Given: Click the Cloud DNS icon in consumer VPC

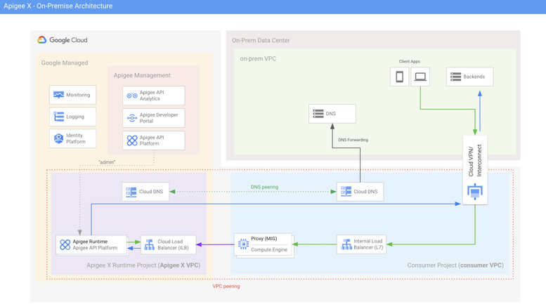Looking at the screenshot, I should click(x=346, y=192).
